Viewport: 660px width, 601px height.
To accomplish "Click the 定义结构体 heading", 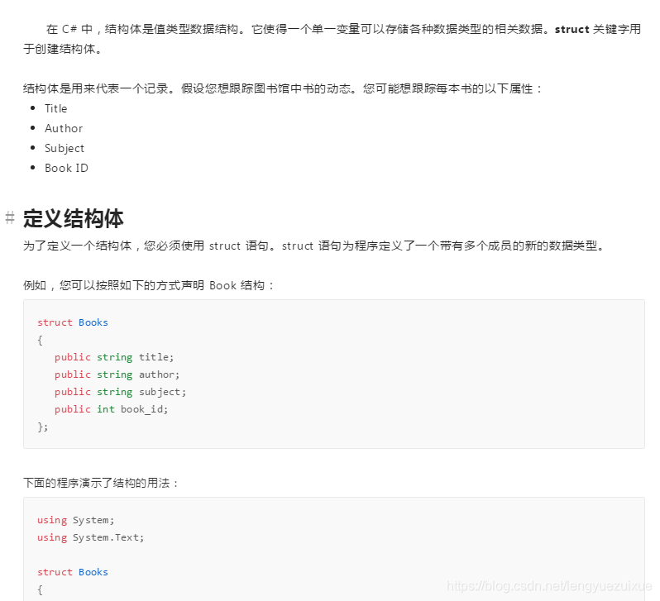I will pos(74,218).
